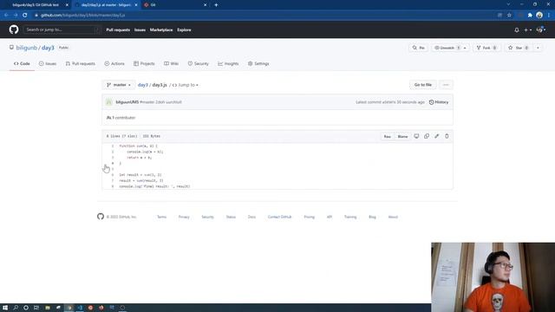Viewport: 555px width, 312px height.
Task: Select the Code repository tab
Action: coord(22,63)
